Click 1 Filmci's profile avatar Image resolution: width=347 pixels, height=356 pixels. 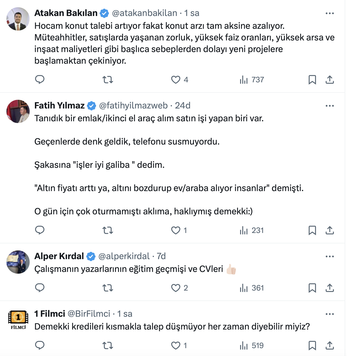pos(18,319)
